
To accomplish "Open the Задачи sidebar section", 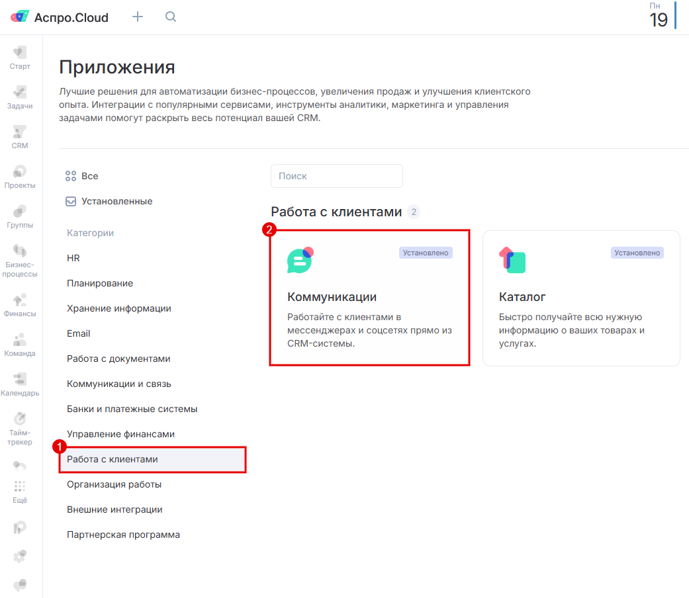I will tap(20, 96).
